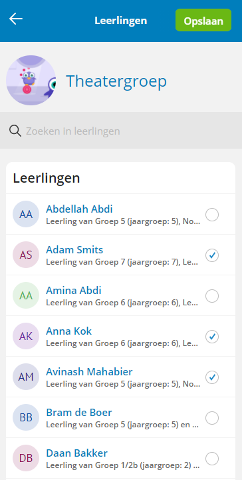Image resolution: width=242 pixels, height=480 pixels.
Task: Deselect Adam Smits' checkbox
Action: [x=212, y=255]
